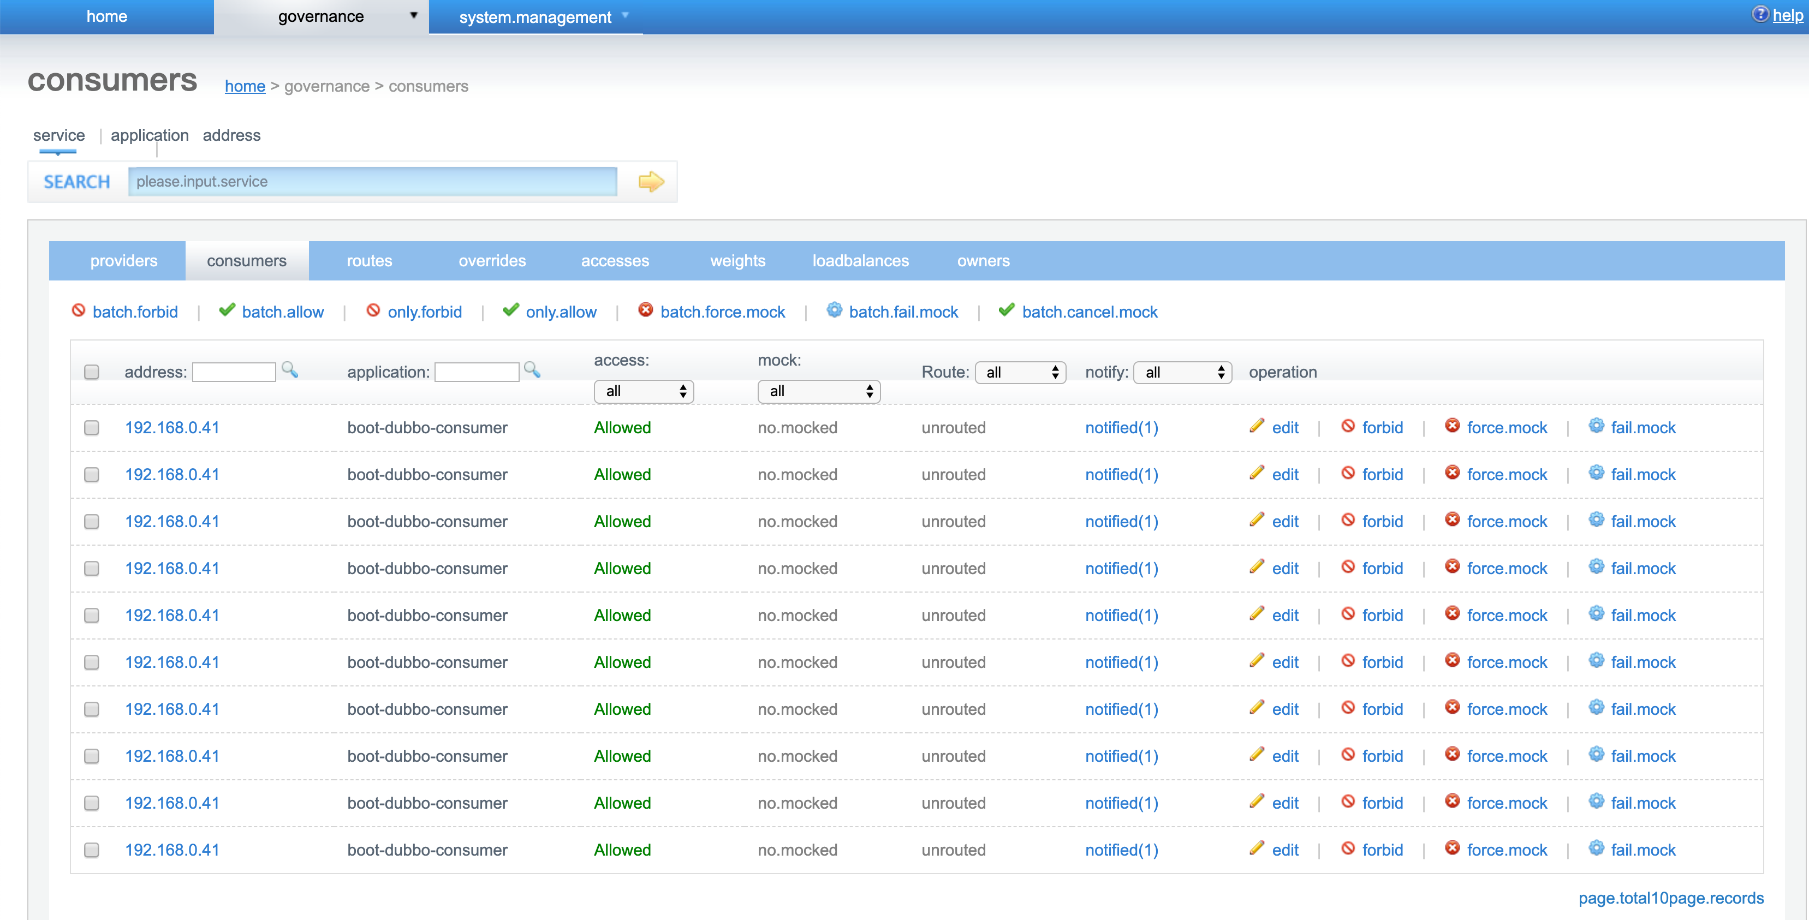Check the last consumer row checkbox
The width and height of the screenshot is (1809, 920).
tap(91, 851)
